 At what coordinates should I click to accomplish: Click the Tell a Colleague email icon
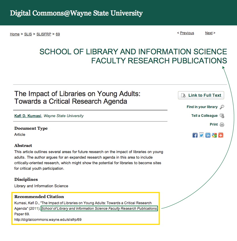(222, 116)
